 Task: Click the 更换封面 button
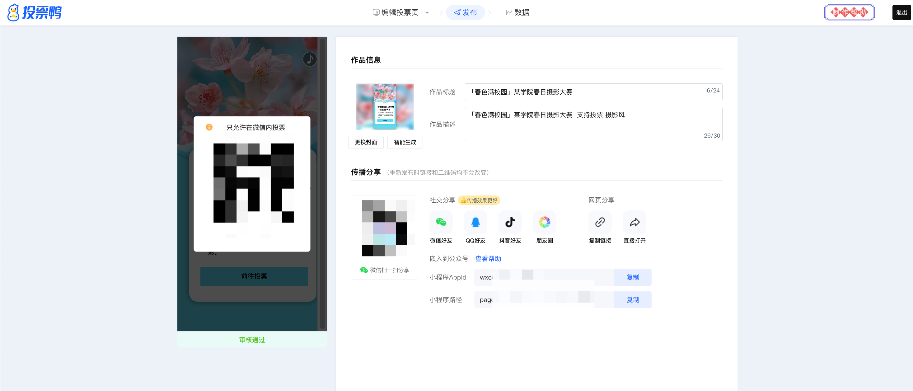point(366,142)
